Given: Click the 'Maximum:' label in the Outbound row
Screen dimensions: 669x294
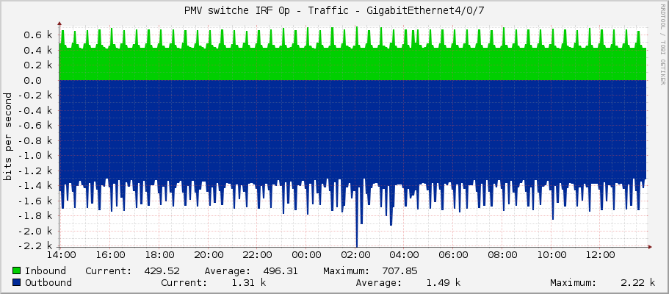Looking at the screenshot, I should (573, 282).
